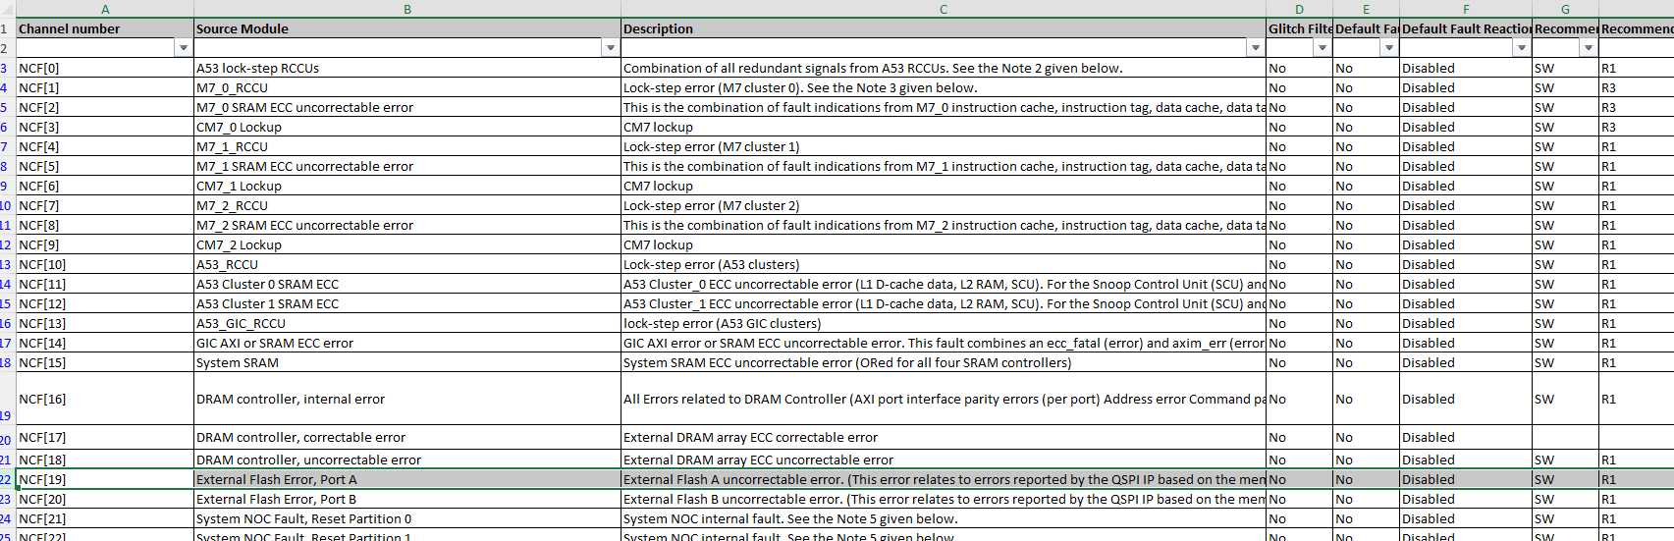Click 'External Flash Error, Port A' cell

coord(407,479)
